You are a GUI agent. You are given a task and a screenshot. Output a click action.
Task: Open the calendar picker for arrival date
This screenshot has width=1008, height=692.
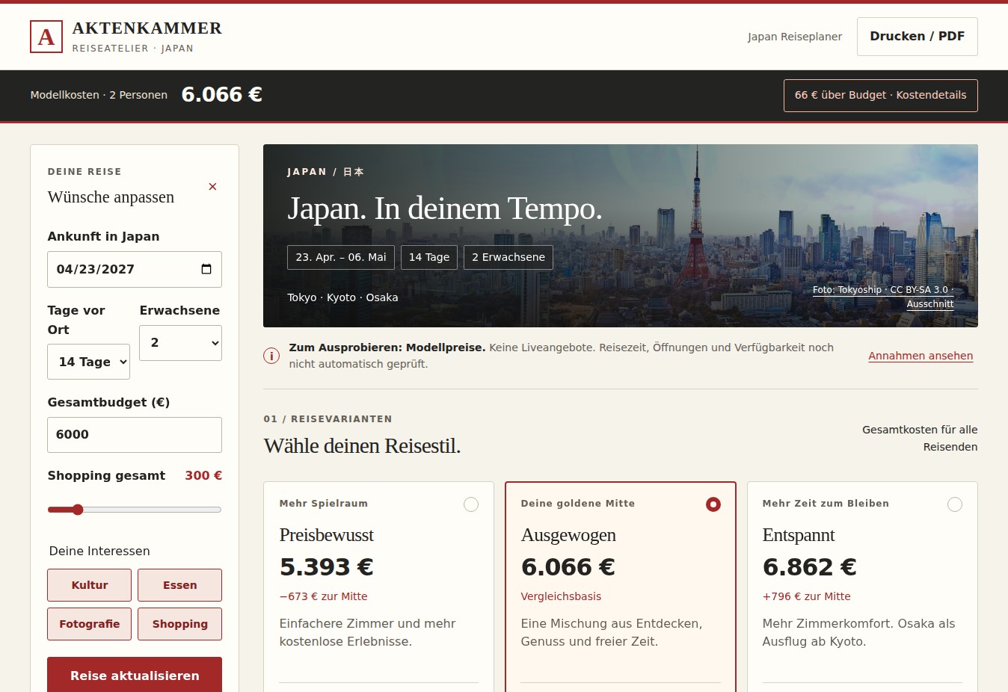tap(206, 269)
